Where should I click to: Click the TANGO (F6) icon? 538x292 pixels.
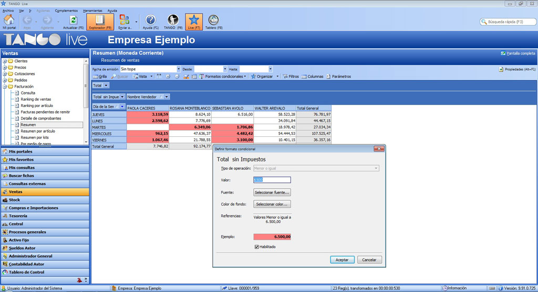(173, 22)
